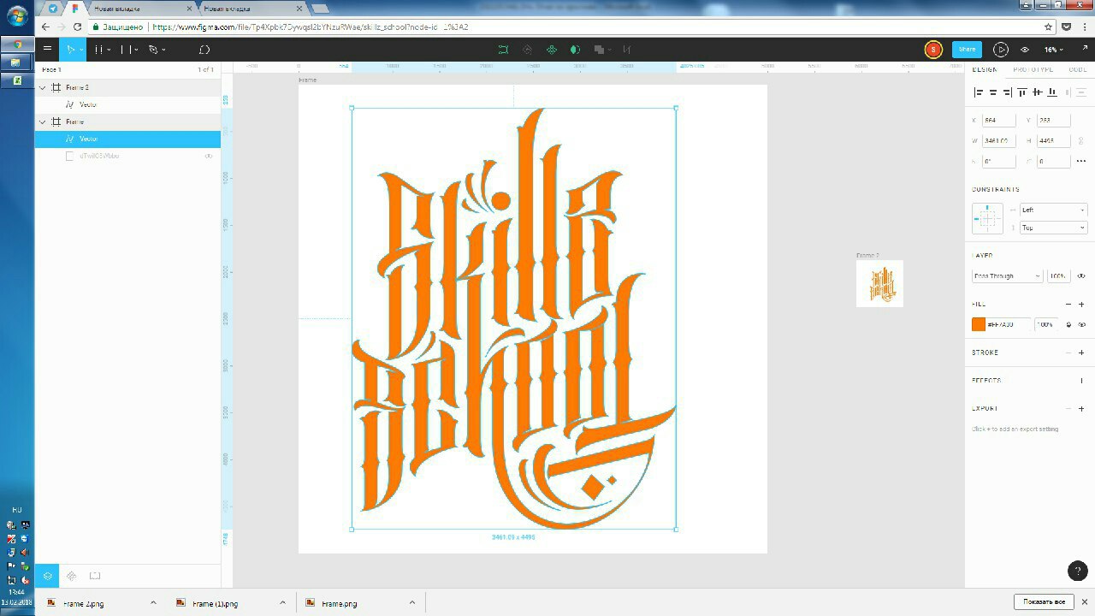Open the three-dots more options near rotation

pyautogui.click(x=1081, y=161)
